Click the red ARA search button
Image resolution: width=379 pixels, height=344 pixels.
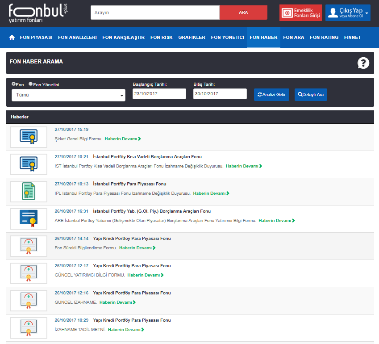pyautogui.click(x=243, y=13)
